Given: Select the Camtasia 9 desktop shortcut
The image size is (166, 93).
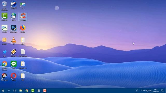Looking at the screenshot, I should click(x=4, y=17).
